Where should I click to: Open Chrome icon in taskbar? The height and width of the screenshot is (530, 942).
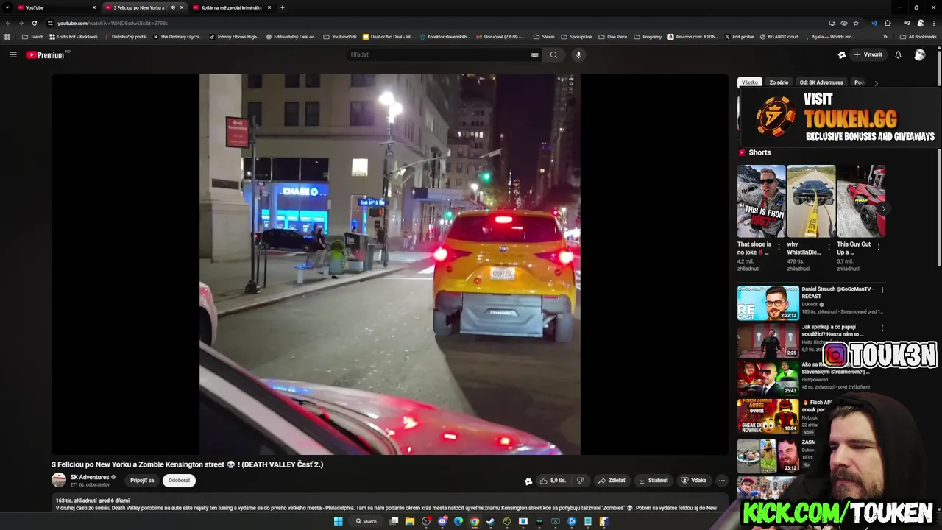pos(475,521)
